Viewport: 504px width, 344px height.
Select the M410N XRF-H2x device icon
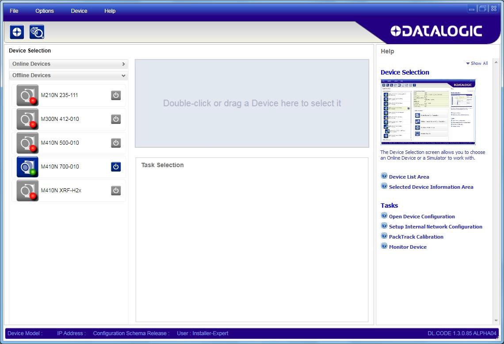(27, 191)
